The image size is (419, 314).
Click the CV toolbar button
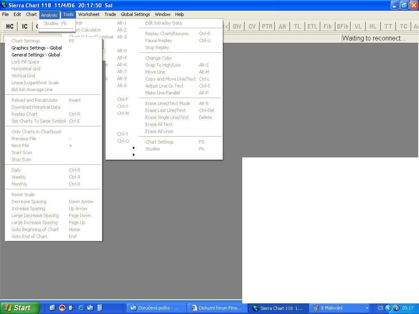click(252, 27)
